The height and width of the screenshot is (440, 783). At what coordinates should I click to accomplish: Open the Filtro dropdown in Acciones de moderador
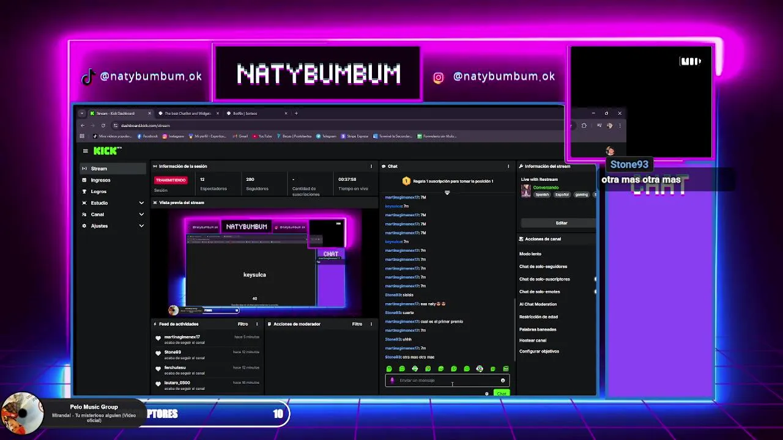tap(357, 324)
